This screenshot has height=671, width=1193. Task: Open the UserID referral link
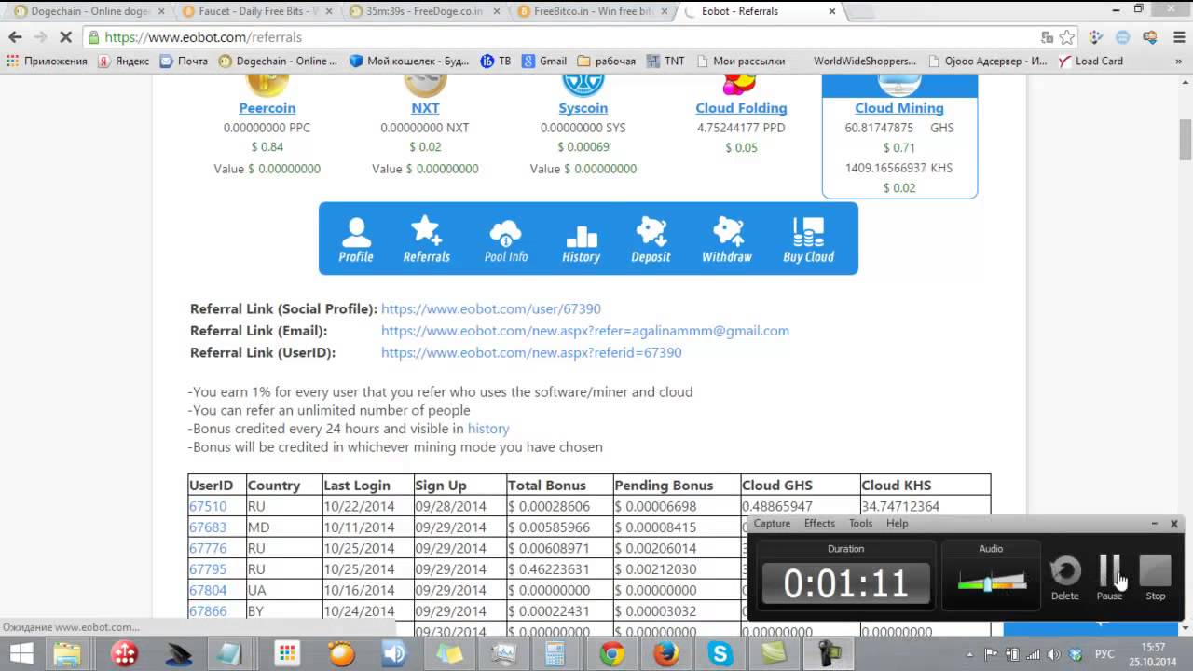[531, 353]
